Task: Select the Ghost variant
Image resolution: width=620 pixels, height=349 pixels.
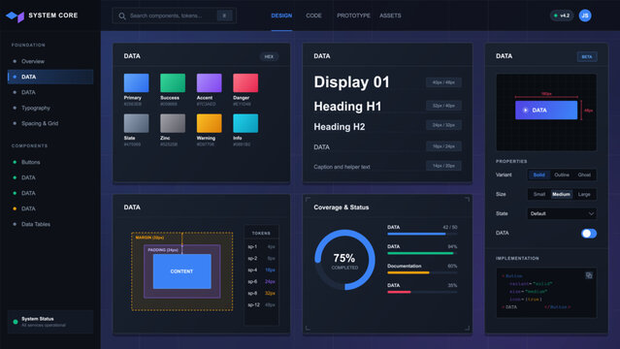Action: [x=584, y=174]
